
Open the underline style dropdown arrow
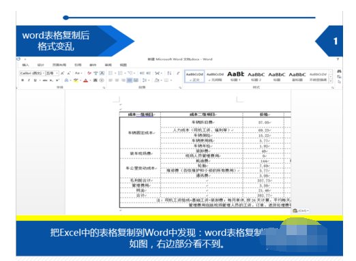[40, 80]
